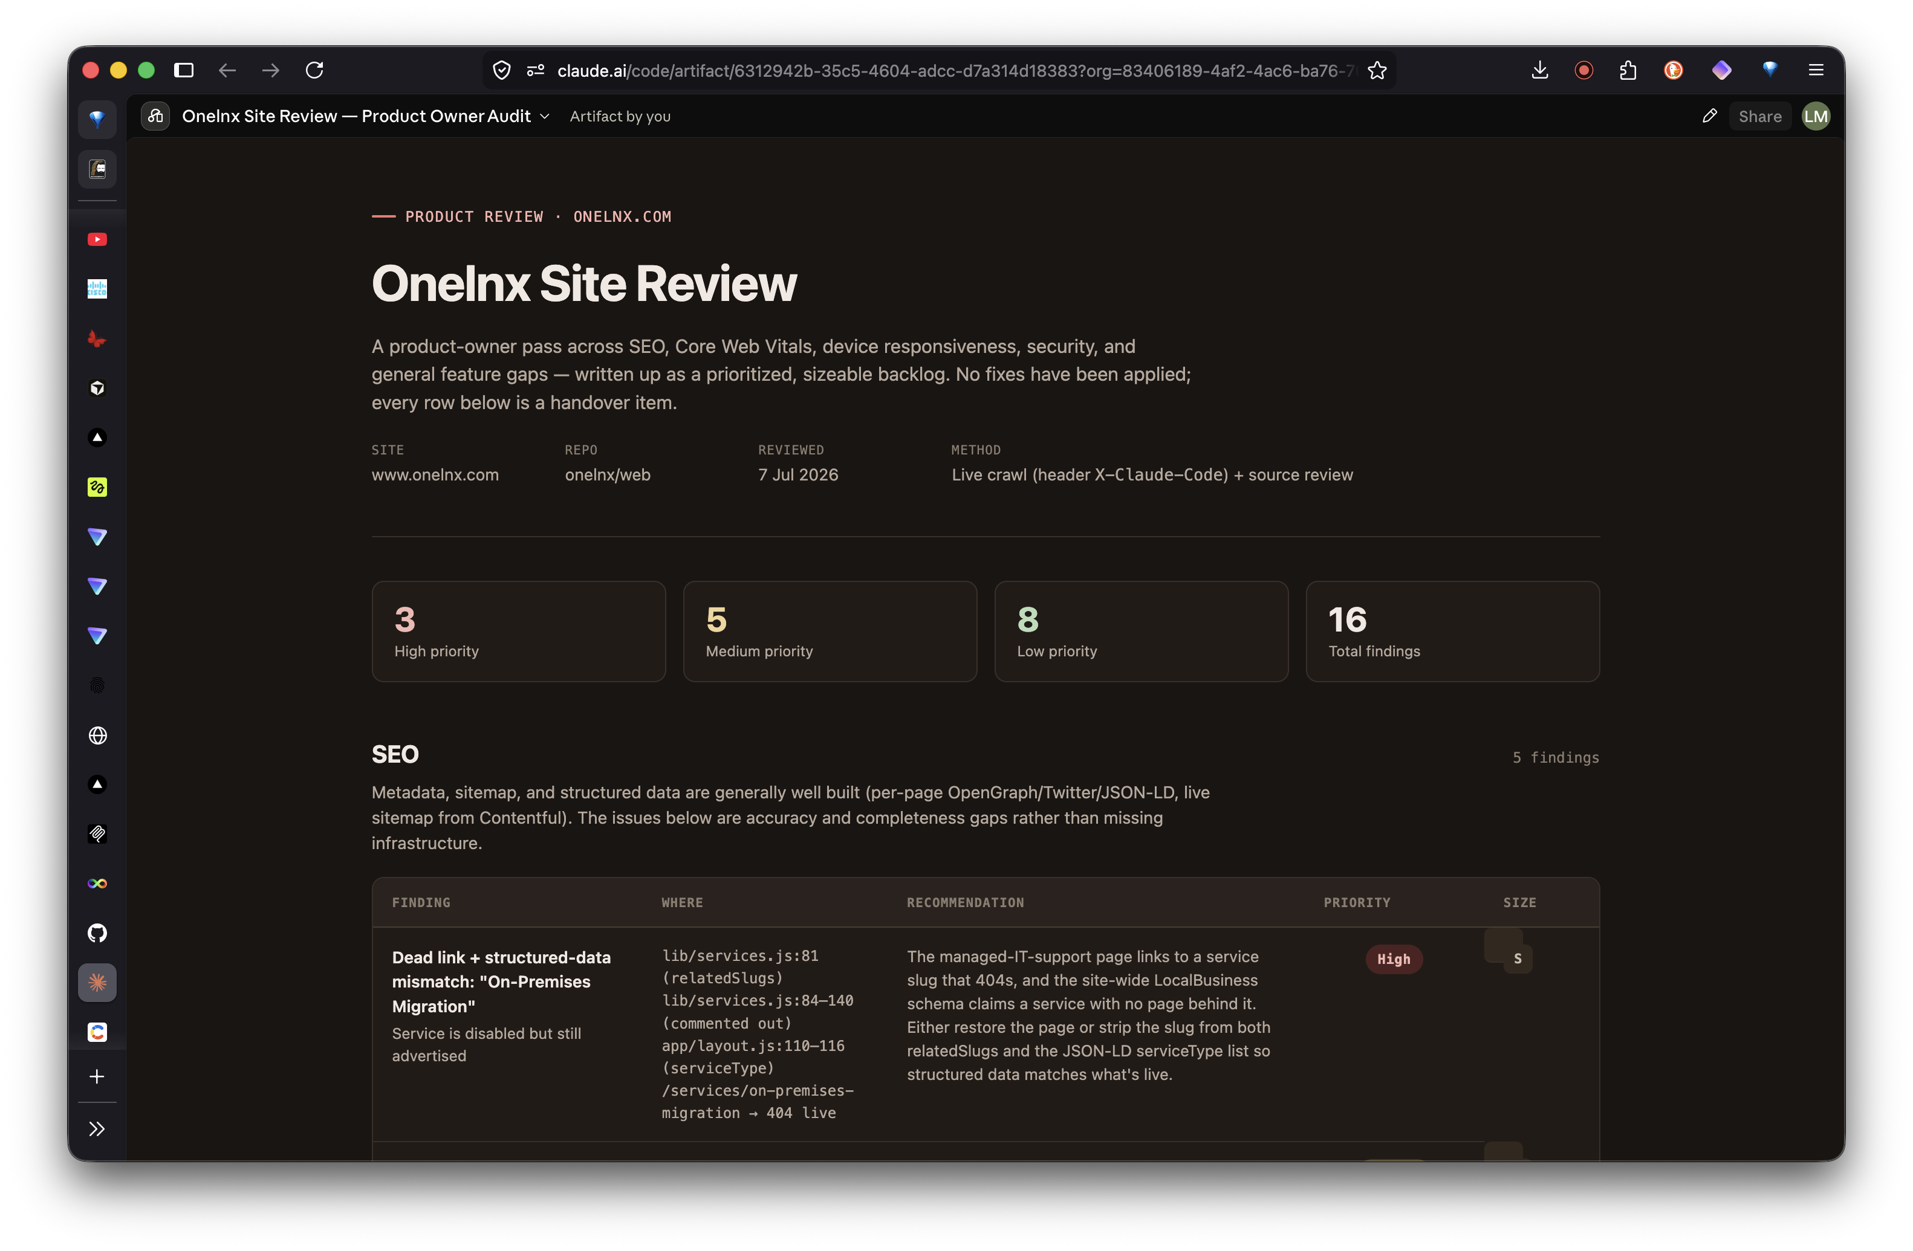
Task: Open the colorful C icon tab in sidebar
Action: click(x=97, y=1032)
